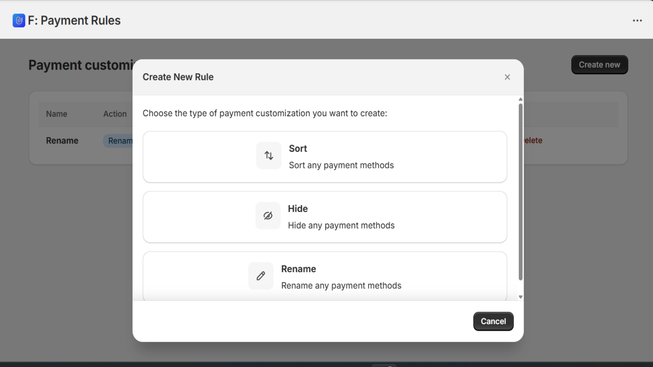
Task: Choose the Hide any payment methods option
Action: [x=324, y=217]
